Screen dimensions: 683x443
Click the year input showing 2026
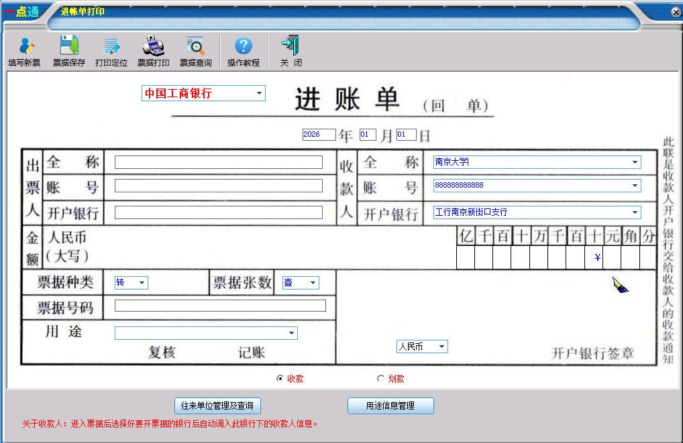(319, 134)
